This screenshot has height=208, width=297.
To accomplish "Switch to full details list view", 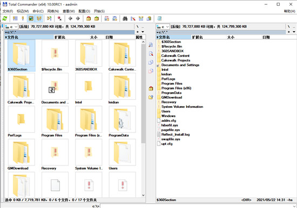I will tap(23, 18).
